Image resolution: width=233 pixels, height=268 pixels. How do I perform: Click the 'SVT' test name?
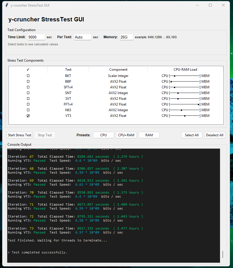coord(68,99)
